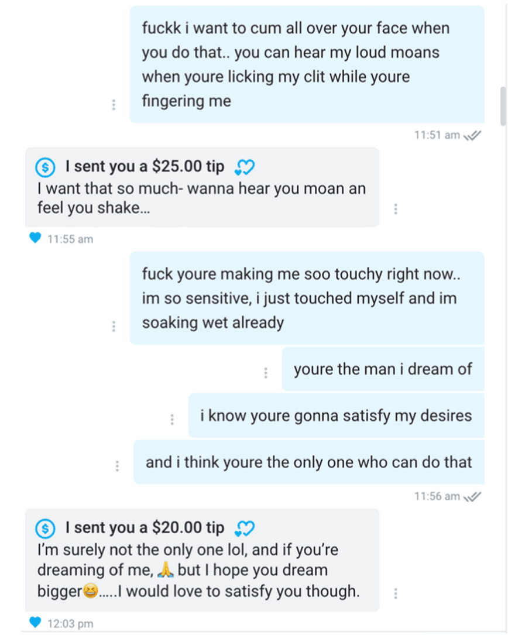Click the double checkmark next to 11:56 am
Viewport: 508px width, 635px height.
click(473, 496)
